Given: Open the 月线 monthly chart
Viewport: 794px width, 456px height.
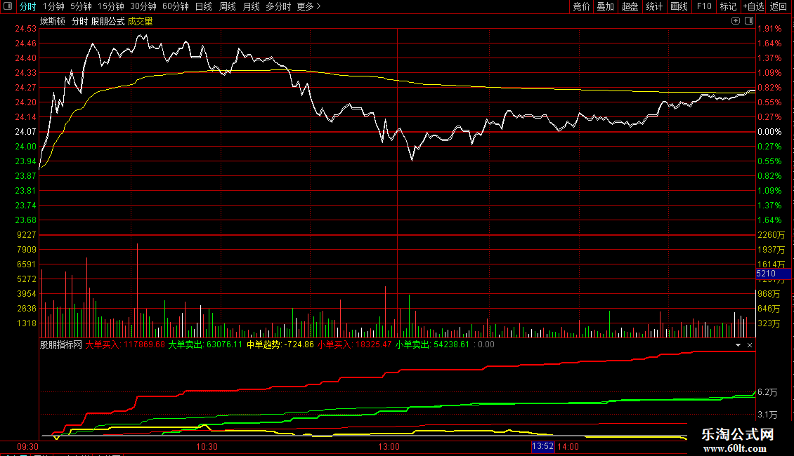Looking at the screenshot, I should 251,6.
